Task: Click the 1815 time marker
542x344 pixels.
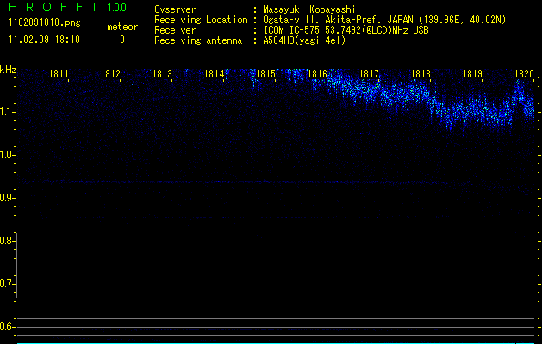Action: coord(265,74)
